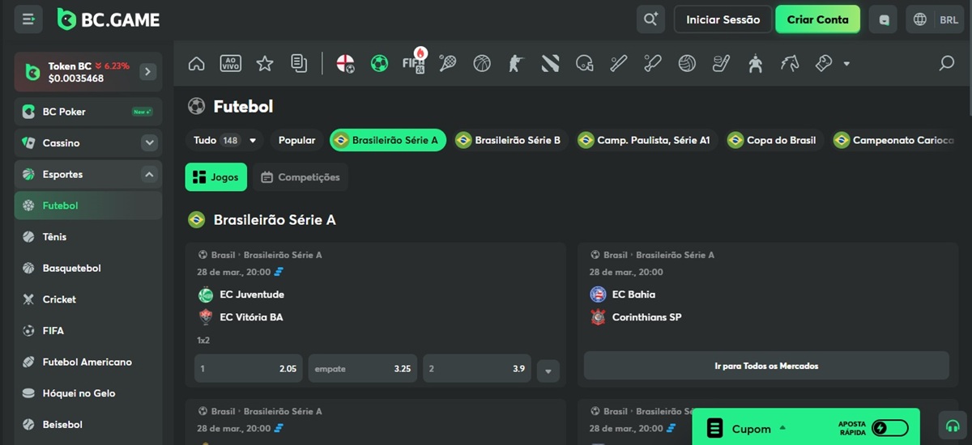Open Hóquei no Gelo in the sidebar
972x445 pixels.
(88, 393)
